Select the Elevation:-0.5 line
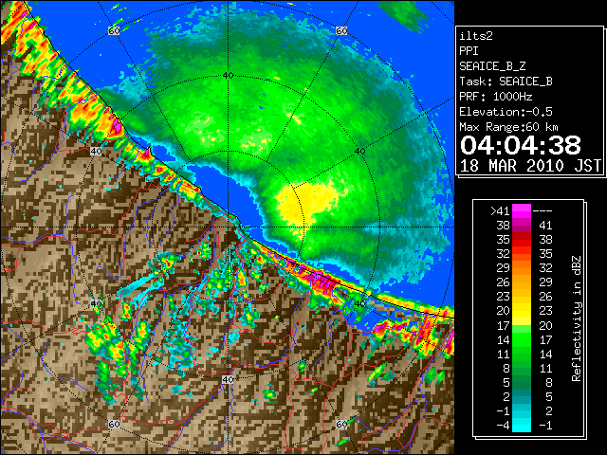The width and height of the screenshot is (607, 455). 506,112
